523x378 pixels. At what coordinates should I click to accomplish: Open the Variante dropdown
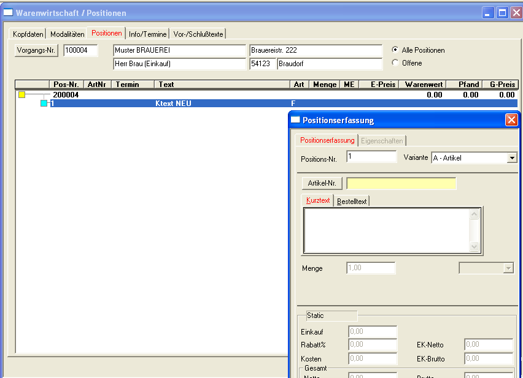512,158
